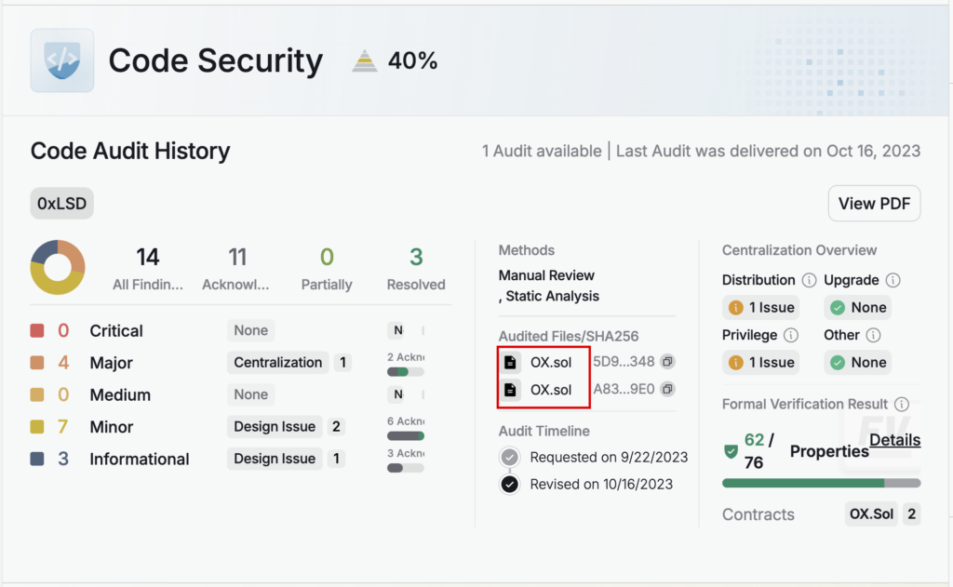Click the orange Major severity swatch
This screenshot has width=953, height=587.
37,363
